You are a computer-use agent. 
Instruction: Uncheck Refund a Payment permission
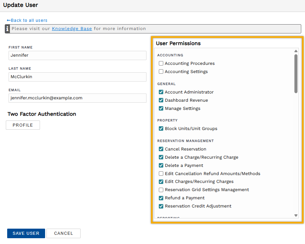click(x=161, y=198)
